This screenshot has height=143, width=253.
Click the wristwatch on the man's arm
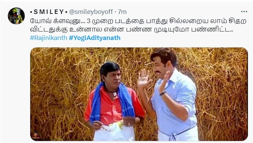[x=162, y=94]
